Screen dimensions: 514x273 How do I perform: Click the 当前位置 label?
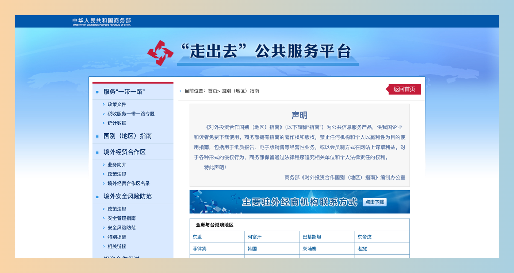point(195,91)
